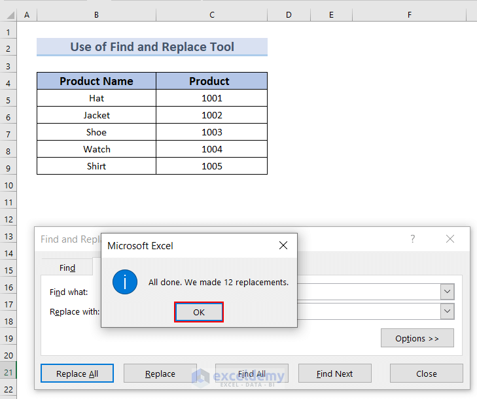
Task: Click the Select All corner triangle
Action: click(10, 15)
